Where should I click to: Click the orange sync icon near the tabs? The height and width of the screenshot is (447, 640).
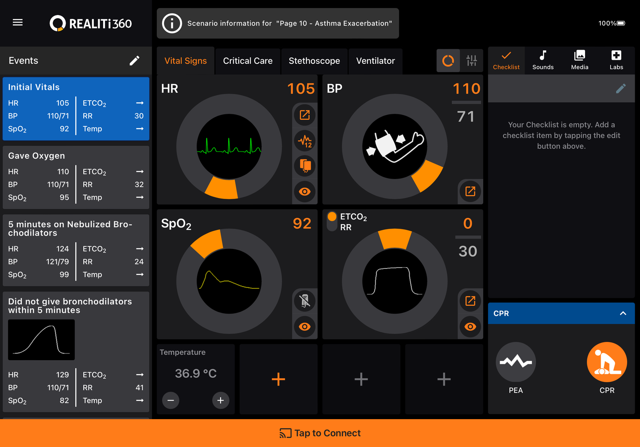pos(448,60)
